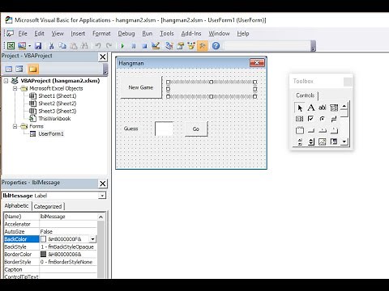Select the New Game button on form
This screenshot has width=389, height=291.
tap(141, 87)
